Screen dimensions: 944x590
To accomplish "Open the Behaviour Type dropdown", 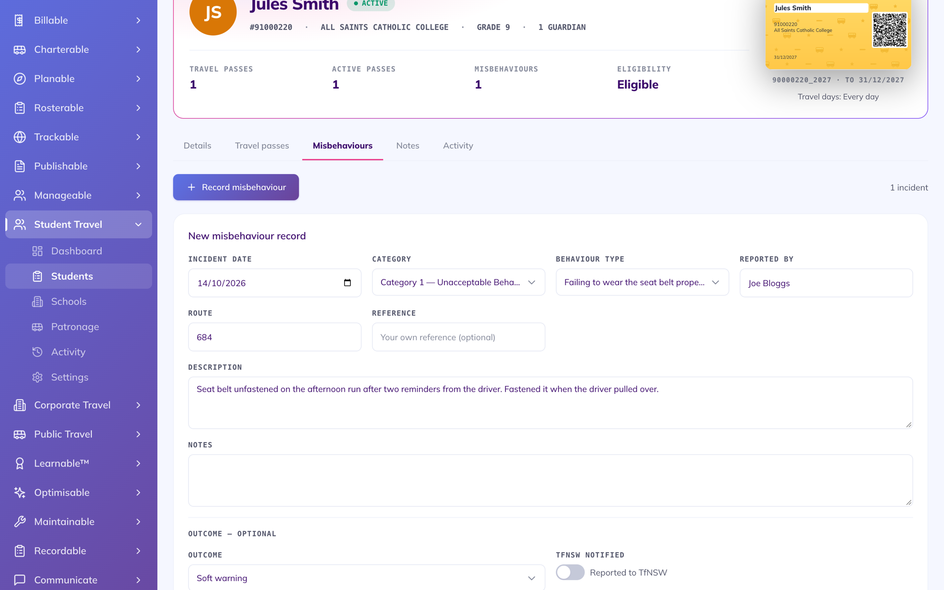I will (x=642, y=282).
